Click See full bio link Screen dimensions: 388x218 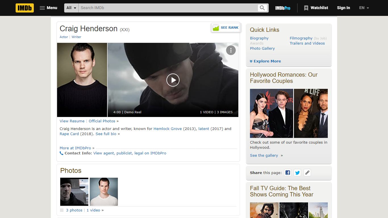click(x=106, y=134)
